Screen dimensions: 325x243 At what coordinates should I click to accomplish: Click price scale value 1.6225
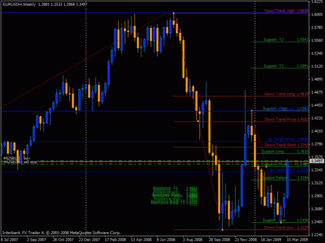click(317, 2)
